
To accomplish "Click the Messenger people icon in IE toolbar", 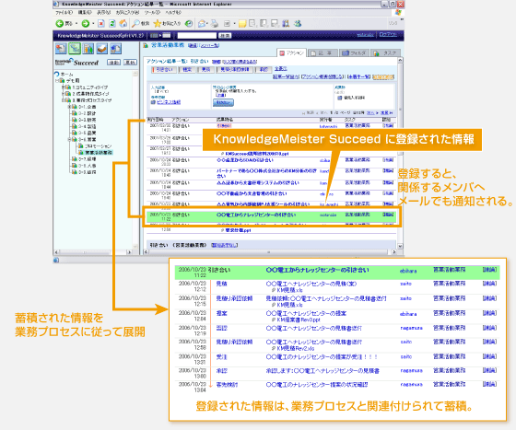I will tap(298, 23).
